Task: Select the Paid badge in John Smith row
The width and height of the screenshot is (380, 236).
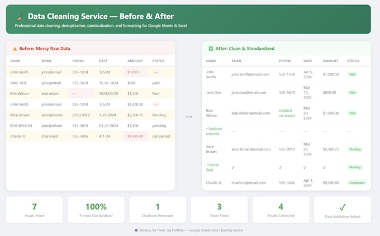Action: tap(352, 74)
